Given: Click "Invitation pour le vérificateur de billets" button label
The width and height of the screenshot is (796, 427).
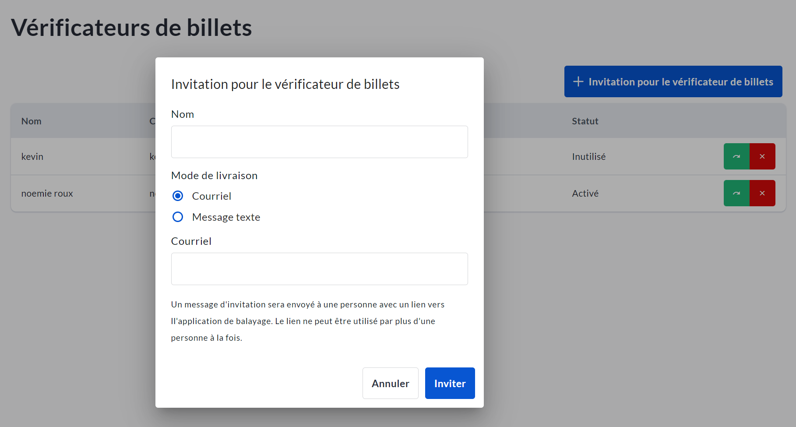Looking at the screenshot, I should click(x=680, y=82).
